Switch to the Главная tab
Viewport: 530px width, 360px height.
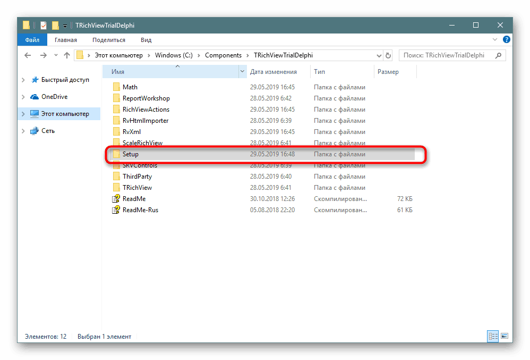[65, 40]
